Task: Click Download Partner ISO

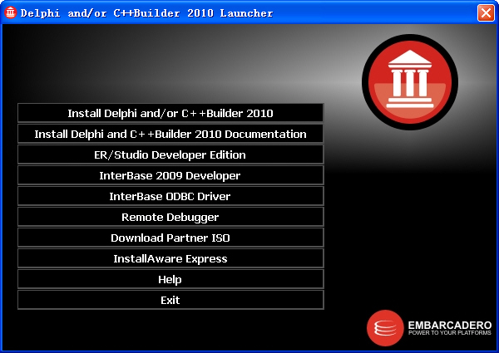Action: [170, 238]
